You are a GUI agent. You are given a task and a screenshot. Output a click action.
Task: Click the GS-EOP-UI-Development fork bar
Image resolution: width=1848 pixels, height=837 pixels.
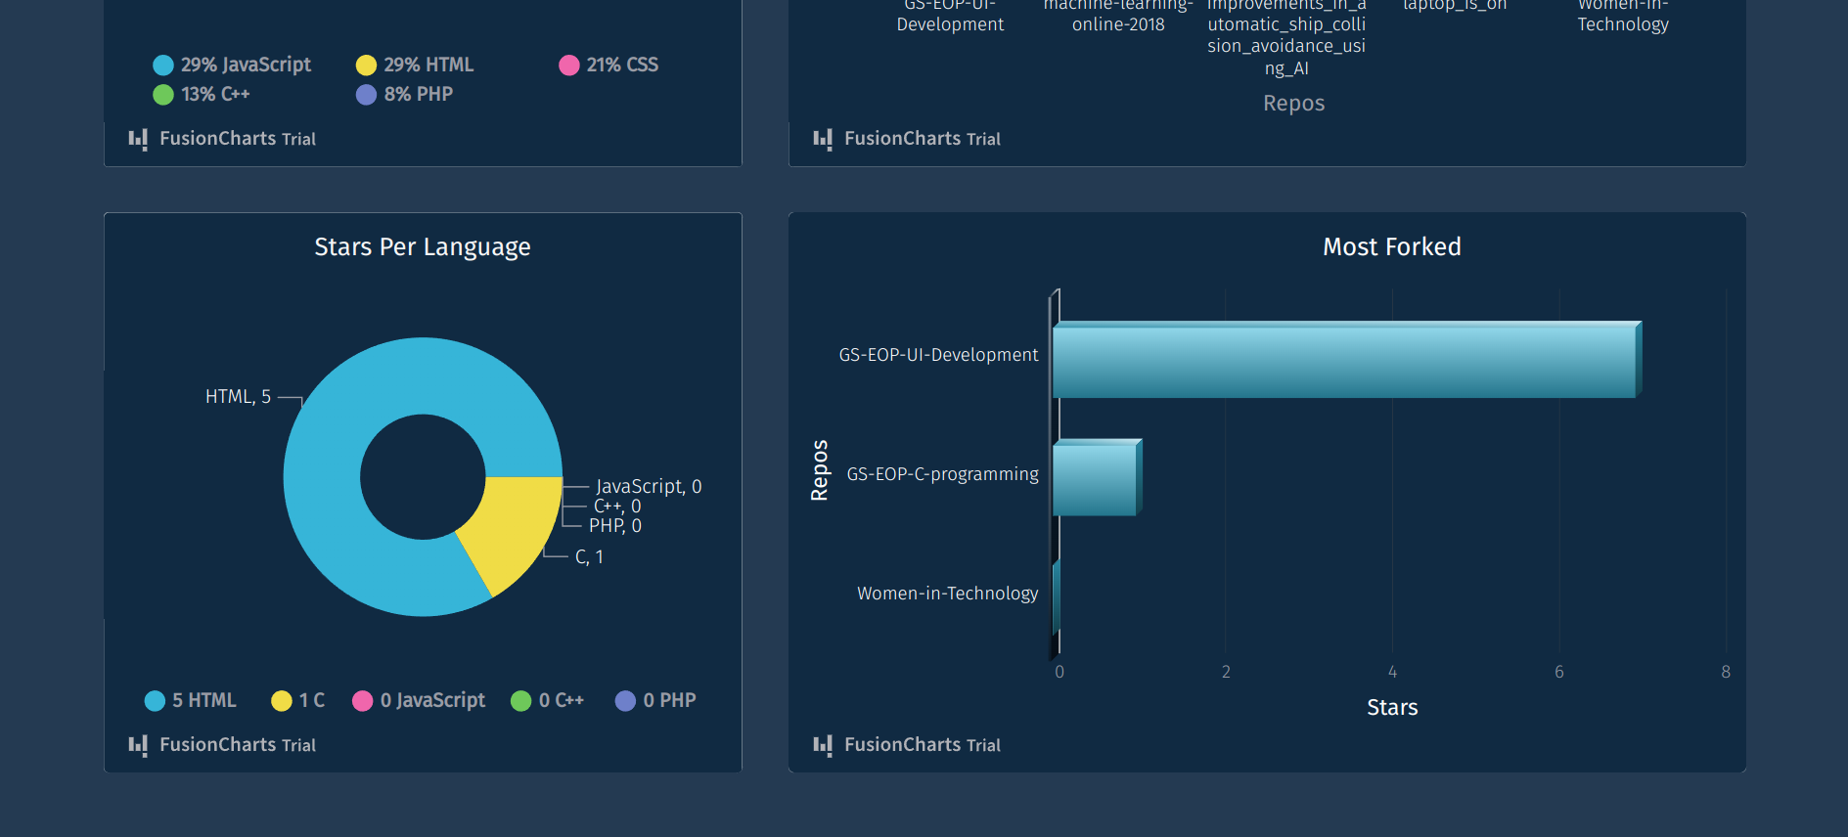coord(1346,359)
